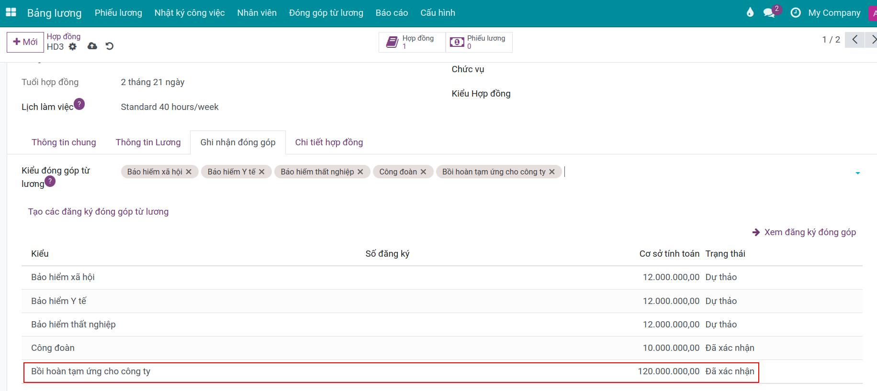
Task: Remove the Bảo hiểm thất nghiệp tag
Action: pyautogui.click(x=360, y=172)
